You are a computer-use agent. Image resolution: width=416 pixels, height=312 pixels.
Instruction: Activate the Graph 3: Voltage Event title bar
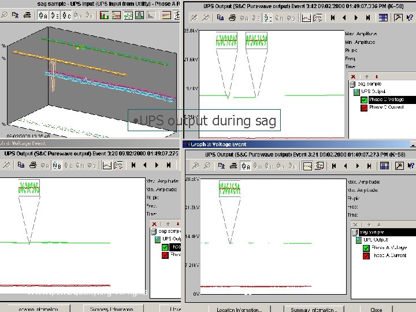click(299, 144)
